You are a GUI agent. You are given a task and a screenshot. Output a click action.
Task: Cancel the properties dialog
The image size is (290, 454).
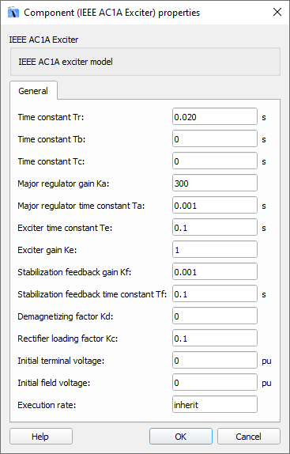tap(249, 437)
